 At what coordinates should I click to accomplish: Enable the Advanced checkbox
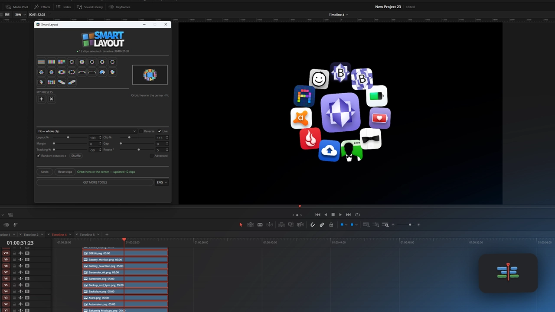(152, 156)
